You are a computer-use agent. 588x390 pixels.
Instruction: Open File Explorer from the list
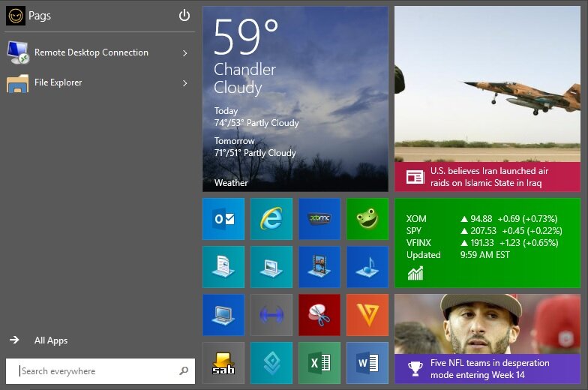click(x=58, y=83)
